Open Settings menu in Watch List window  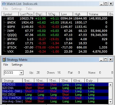pos(17,9)
